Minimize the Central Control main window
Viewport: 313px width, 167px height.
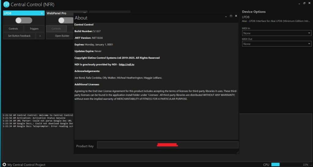click(x=299, y=3)
